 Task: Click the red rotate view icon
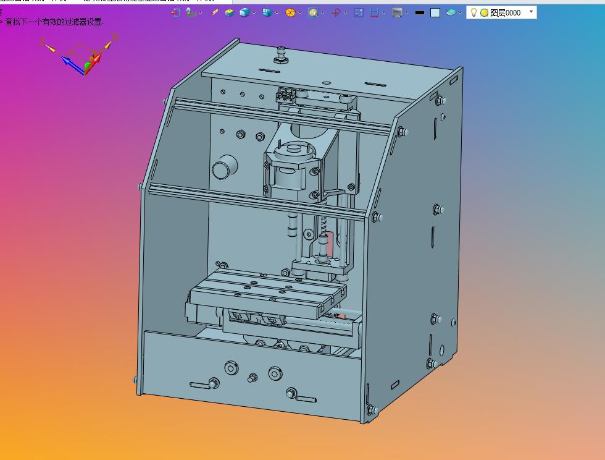336,13
